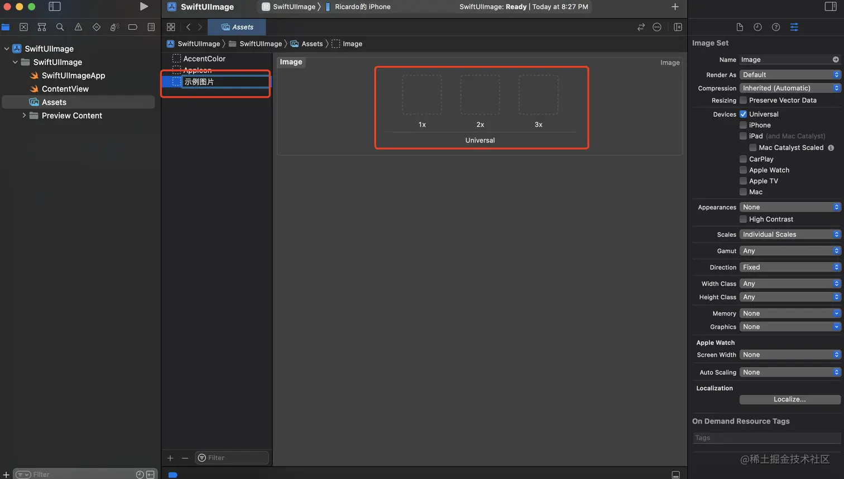The width and height of the screenshot is (844, 479).
Task: Show the Attributes inspector
Action: pos(794,27)
